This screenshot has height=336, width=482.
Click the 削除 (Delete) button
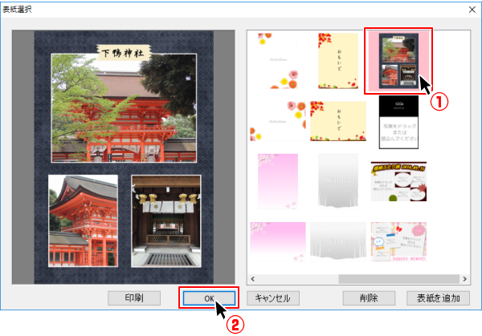[x=369, y=298]
